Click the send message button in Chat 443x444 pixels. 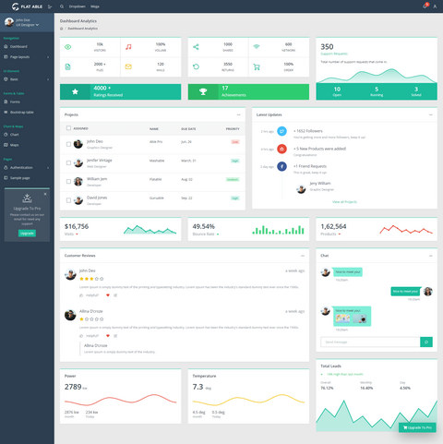point(426,342)
